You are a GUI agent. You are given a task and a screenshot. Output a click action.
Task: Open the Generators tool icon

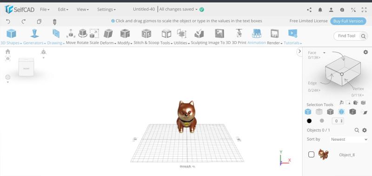coord(34,33)
